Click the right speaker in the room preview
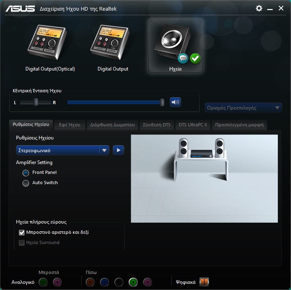This screenshot has width=291, height=290. click(220, 148)
